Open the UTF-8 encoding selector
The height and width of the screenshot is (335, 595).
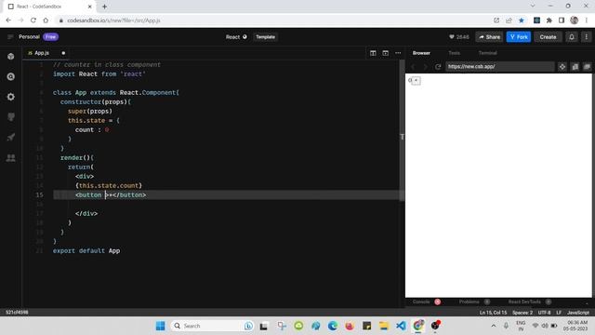click(x=544, y=313)
